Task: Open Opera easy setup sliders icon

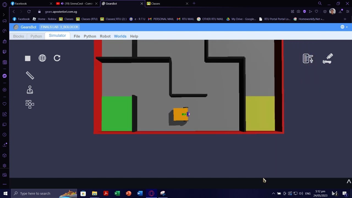Action: [347, 12]
